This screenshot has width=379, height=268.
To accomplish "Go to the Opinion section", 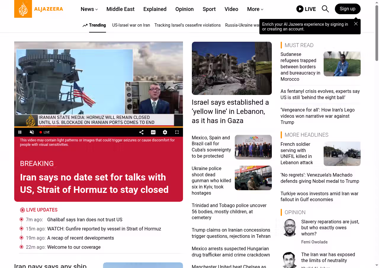I will coord(184,9).
